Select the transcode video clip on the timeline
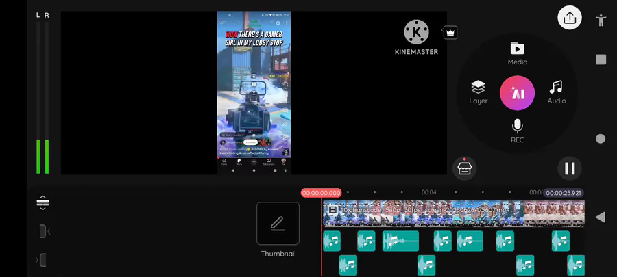 [x=453, y=213]
